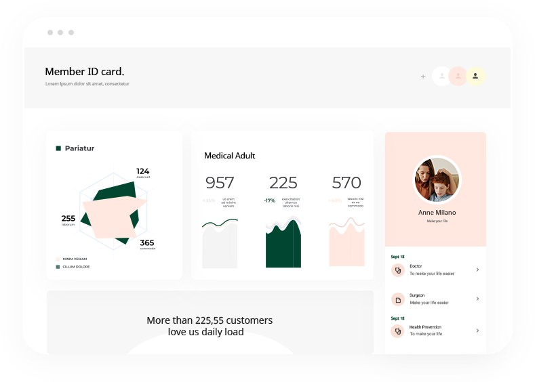535x382 pixels.
Task: Click the Health Prevention stethoscope icon
Action: [x=397, y=331]
